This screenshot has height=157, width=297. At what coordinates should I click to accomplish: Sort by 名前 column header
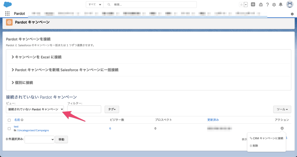tap(17, 120)
